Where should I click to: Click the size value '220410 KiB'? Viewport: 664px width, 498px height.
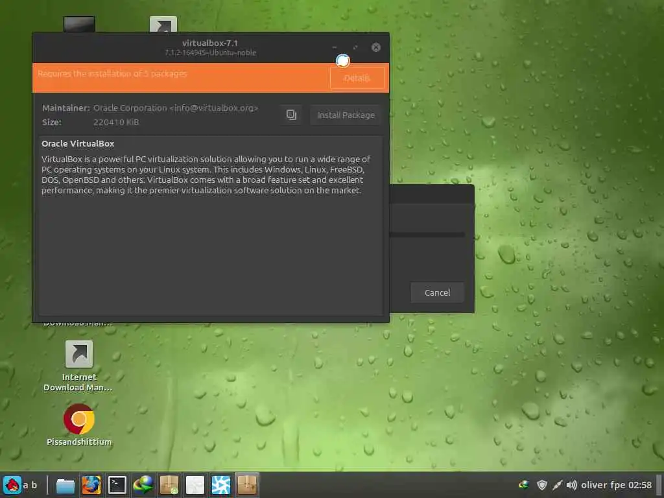(x=116, y=122)
